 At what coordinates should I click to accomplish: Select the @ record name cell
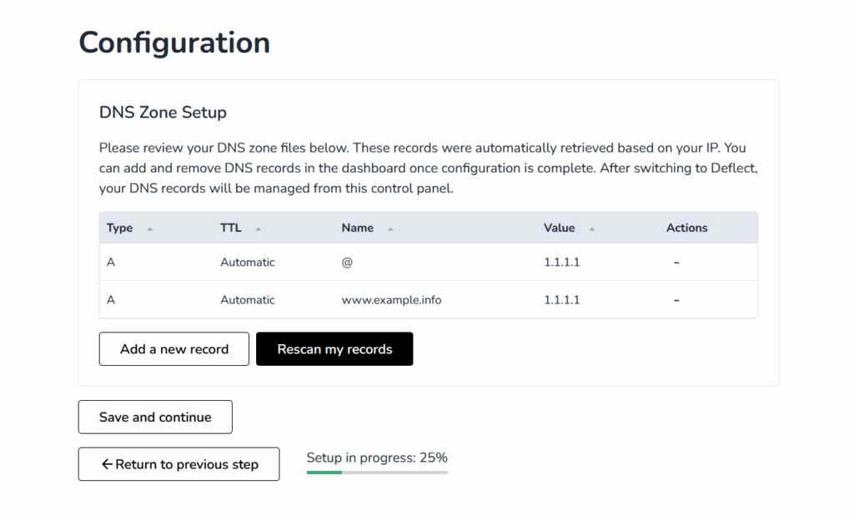coord(347,262)
